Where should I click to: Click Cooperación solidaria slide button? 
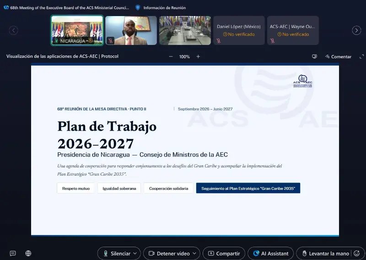click(168, 188)
